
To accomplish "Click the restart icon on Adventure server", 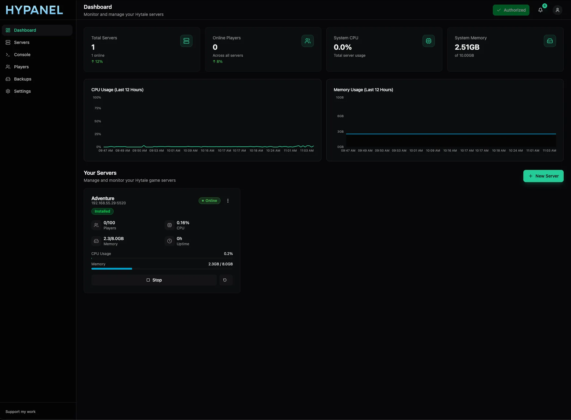I will click(x=226, y=280).
